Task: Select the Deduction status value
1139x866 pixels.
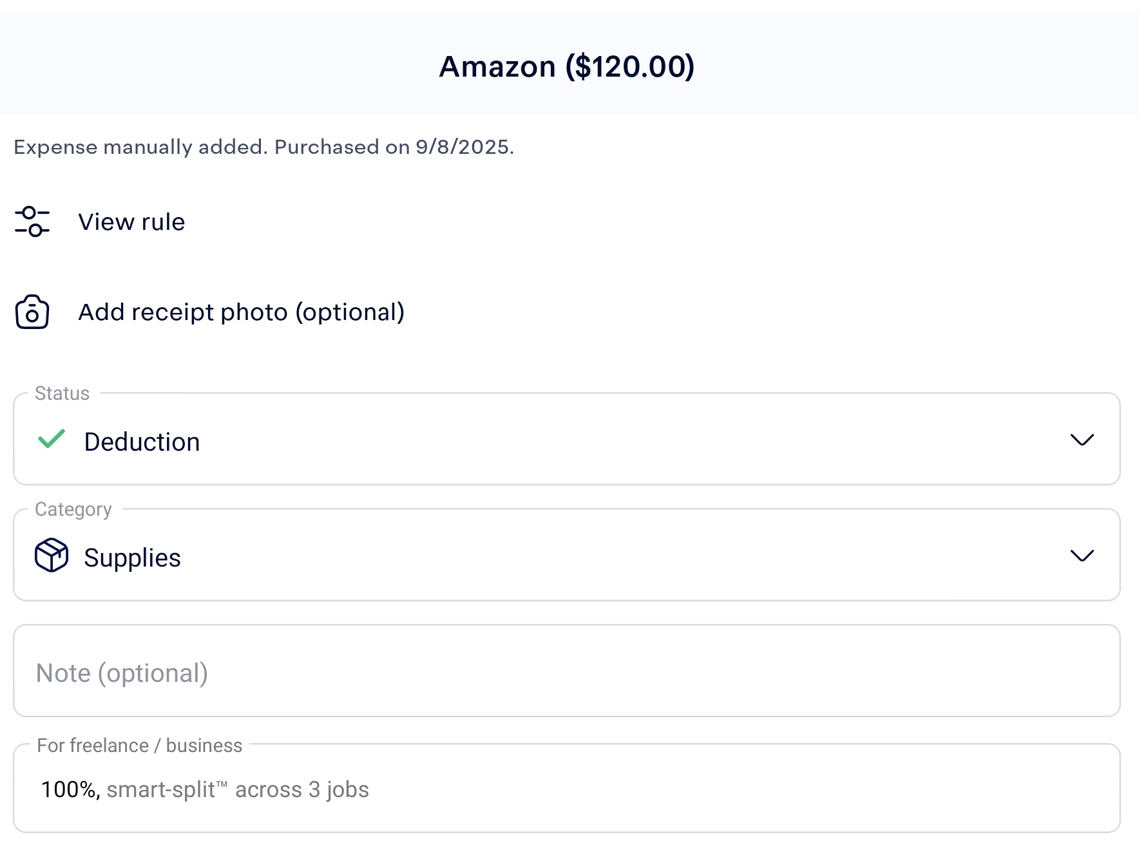Action: (142, 442)
